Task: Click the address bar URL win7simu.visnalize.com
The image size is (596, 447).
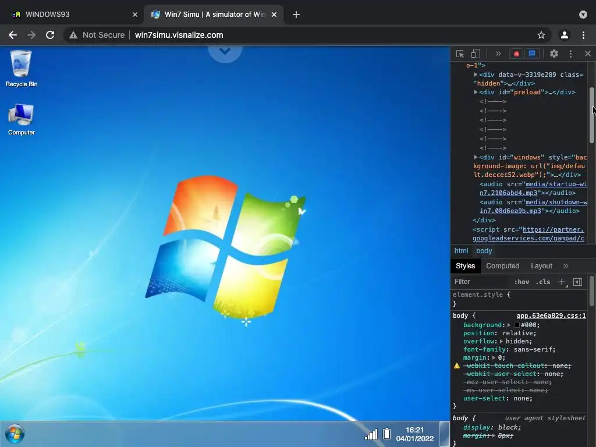Action: click(179, 35)
